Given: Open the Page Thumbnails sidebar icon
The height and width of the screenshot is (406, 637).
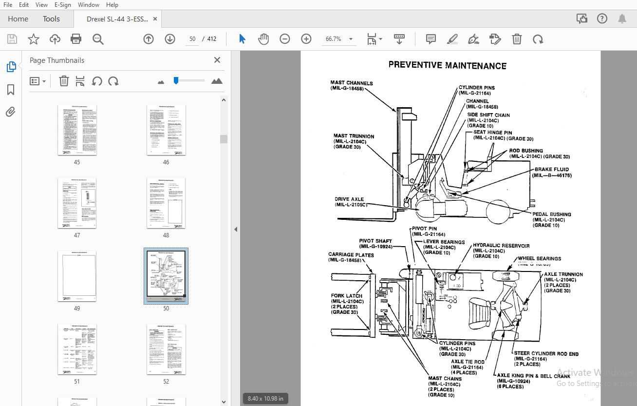Looking at the screenshot, I should (11, 67).
